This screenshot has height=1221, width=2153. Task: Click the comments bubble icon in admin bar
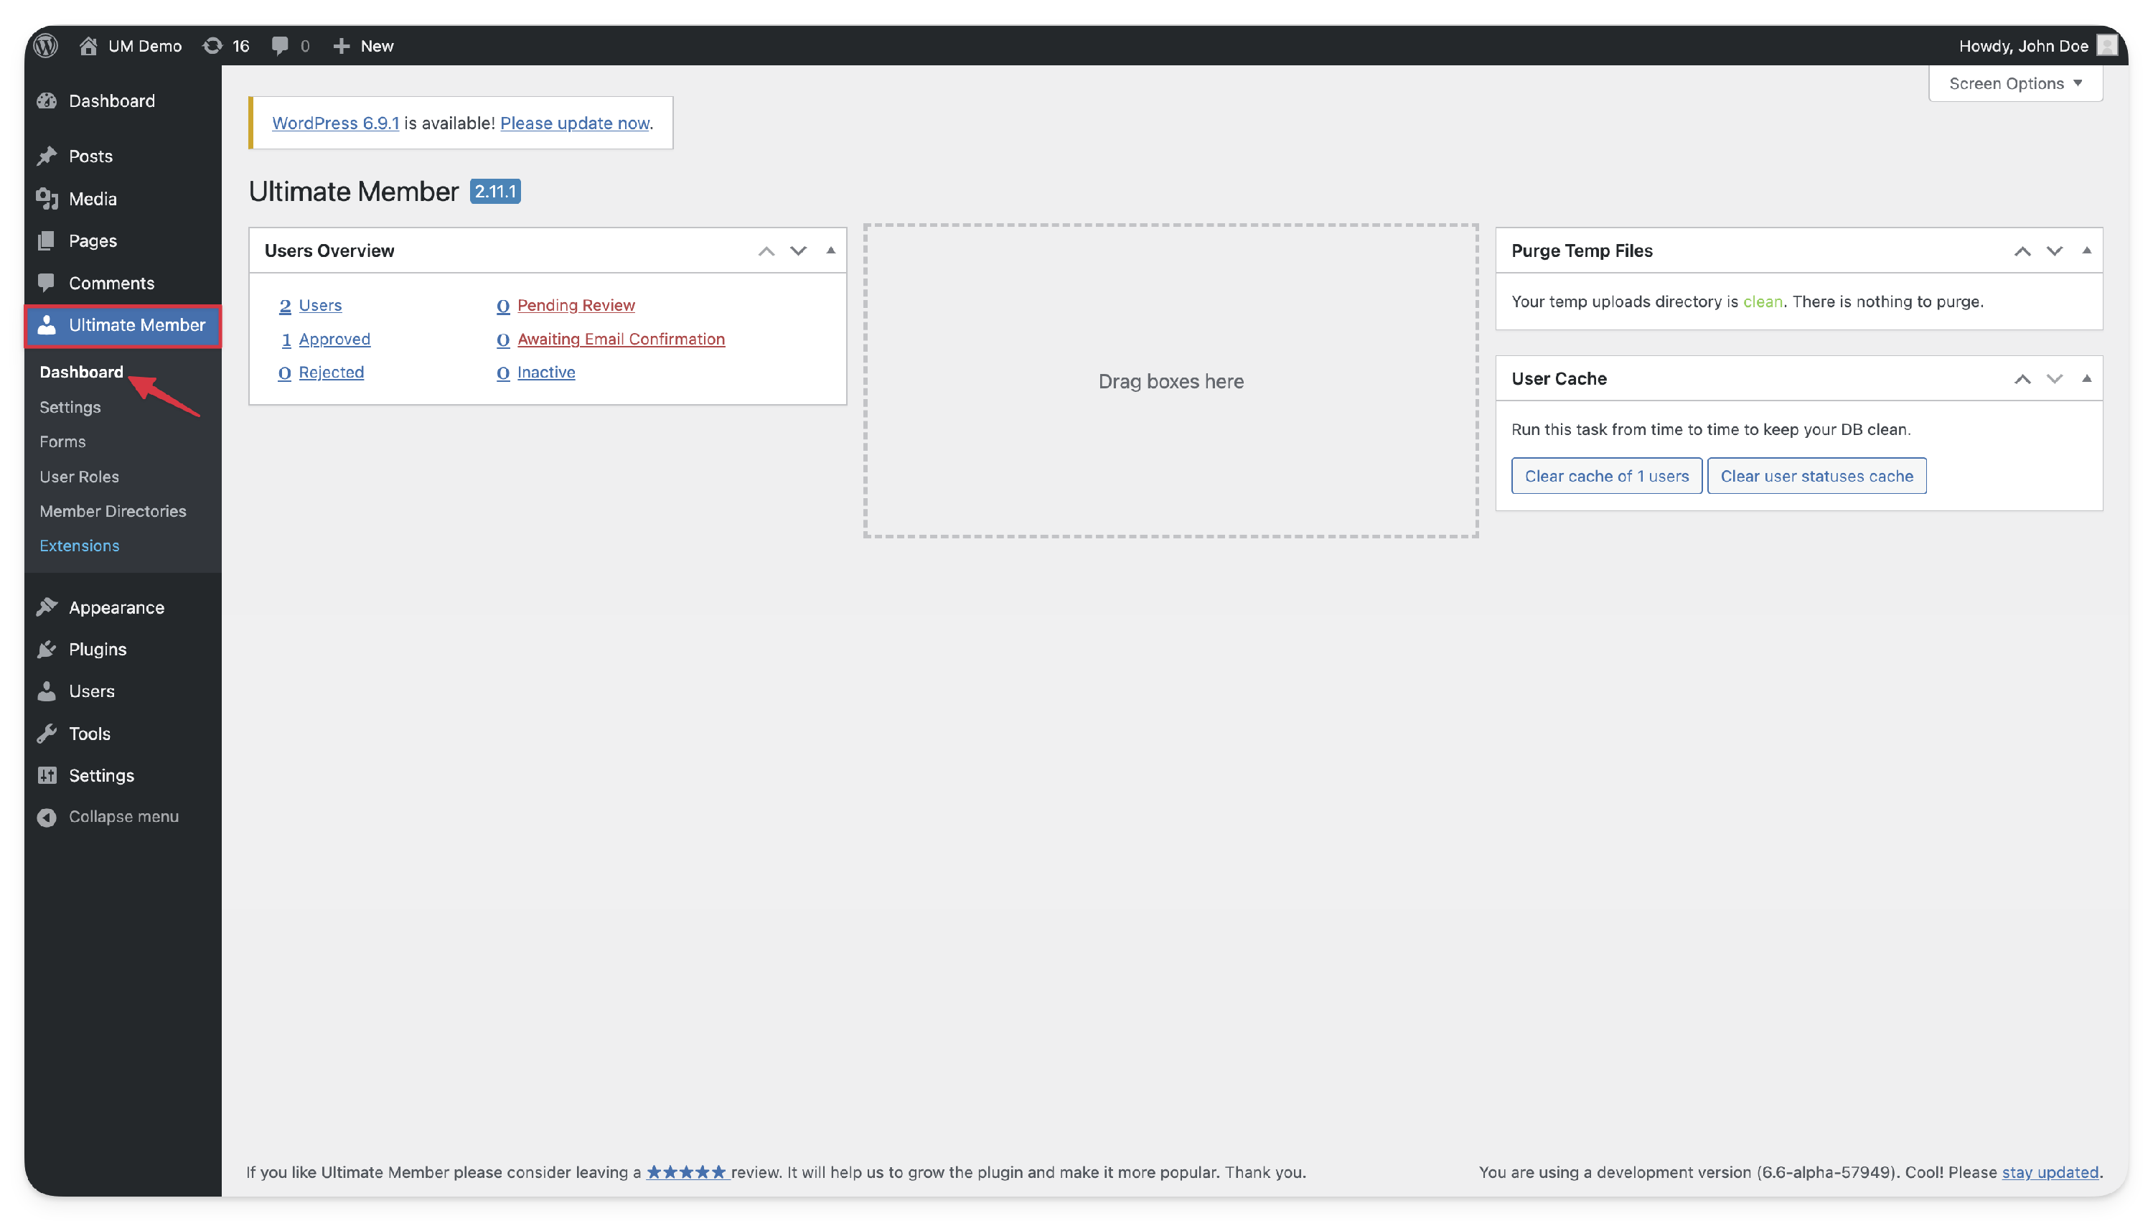(x=280, y=45)
